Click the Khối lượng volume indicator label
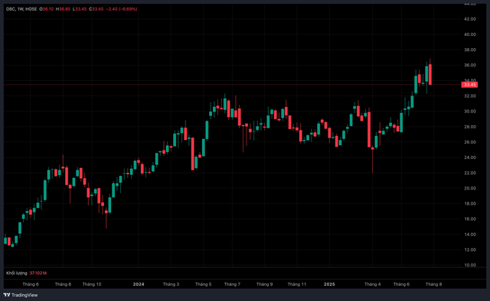This screenshot has height=301, width=490. [x=17, y=273]
